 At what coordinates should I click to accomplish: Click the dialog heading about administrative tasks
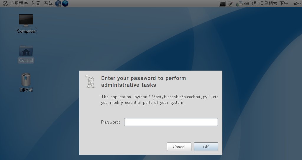click(144, 81)
